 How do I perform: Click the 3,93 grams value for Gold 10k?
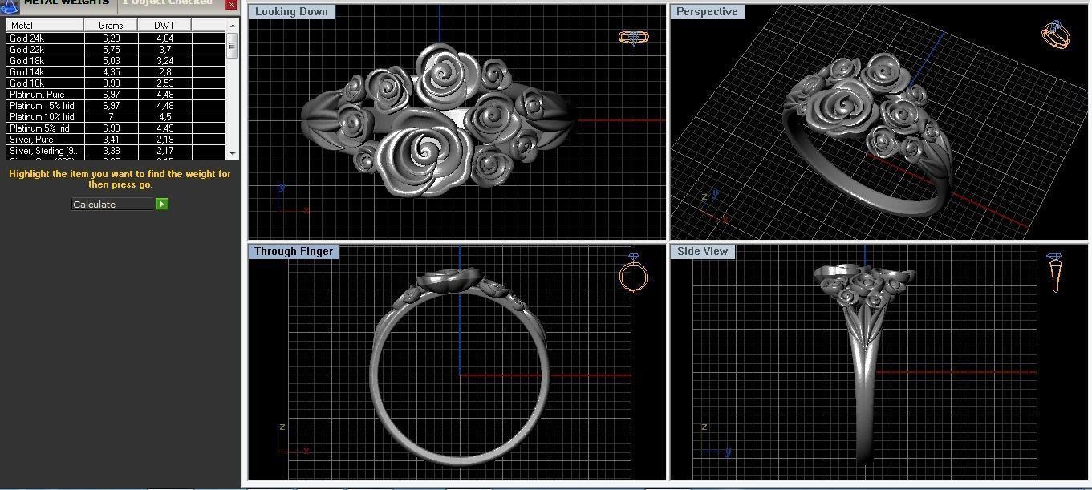click(x=112, y=83)
